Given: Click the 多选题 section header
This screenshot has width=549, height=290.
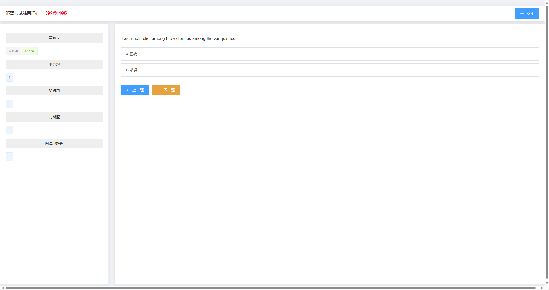Looking at the screenshot, I should (x=54, y=91).
